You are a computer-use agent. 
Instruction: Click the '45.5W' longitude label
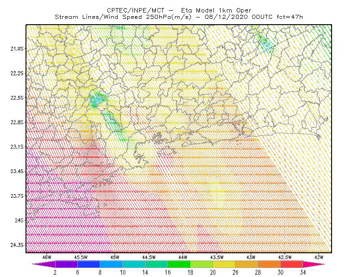[81, 257]
